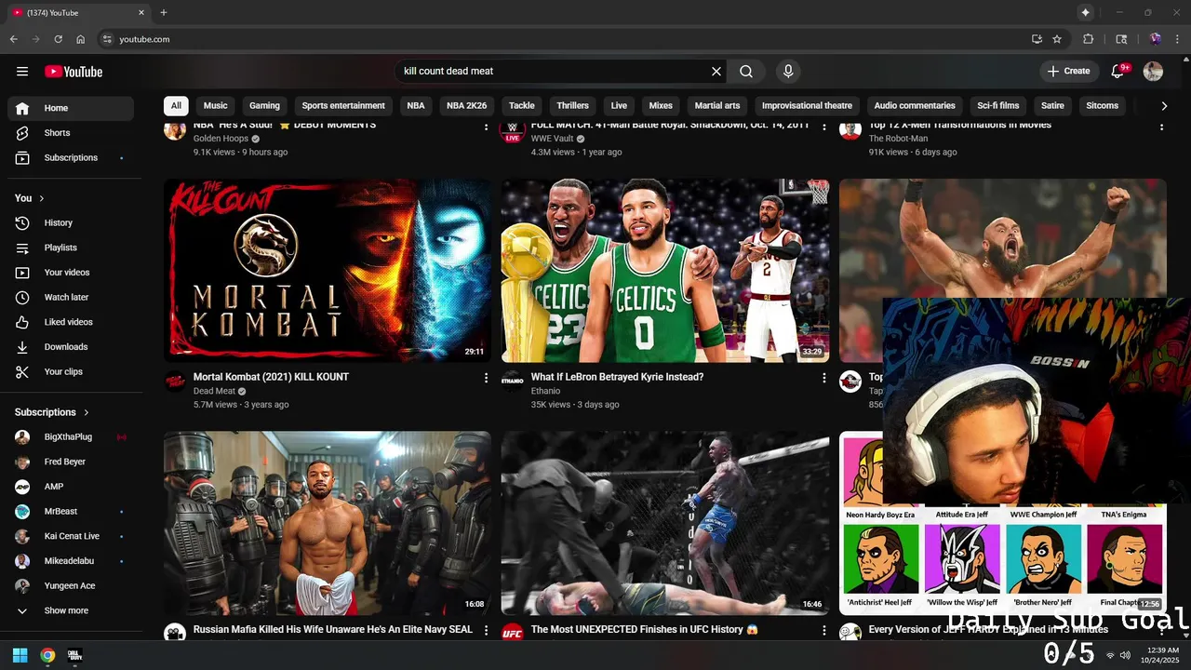
Task: Open History in sidebar
Action: pyautogui.click(x=71, y=223)
